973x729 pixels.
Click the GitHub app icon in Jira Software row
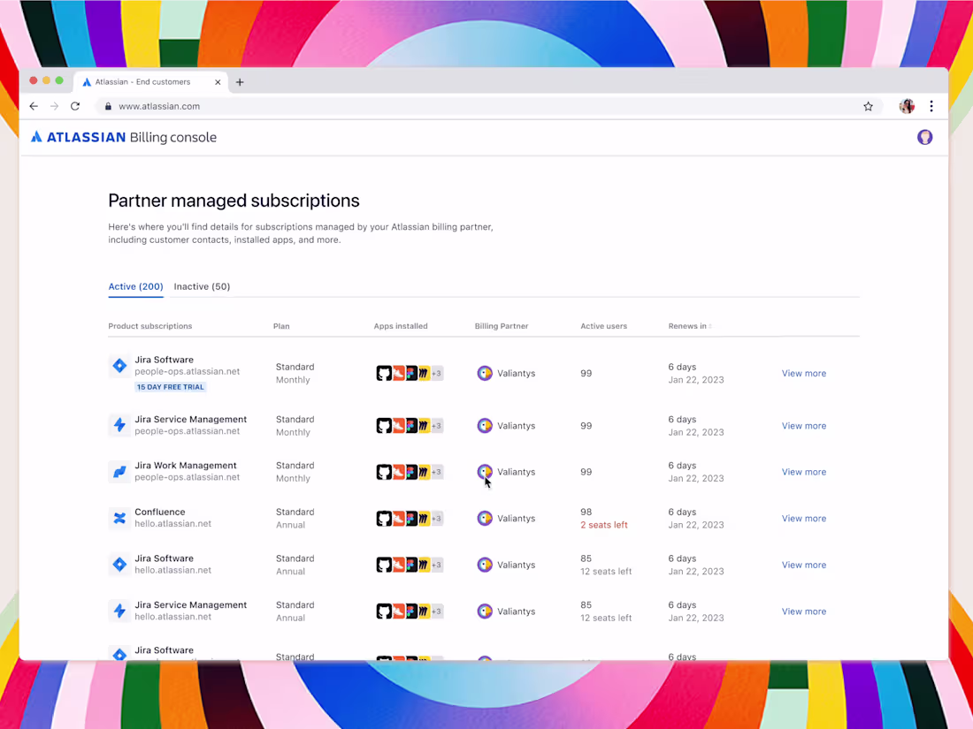point(384,373)
